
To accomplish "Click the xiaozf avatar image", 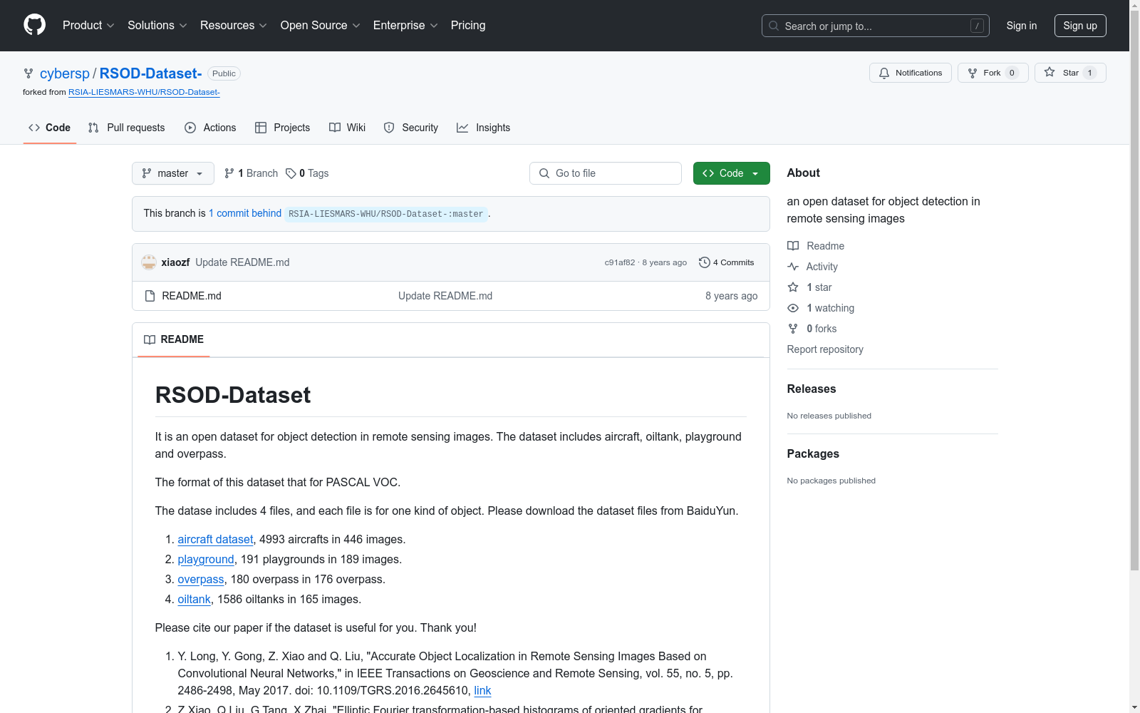I will pos(149,262).
